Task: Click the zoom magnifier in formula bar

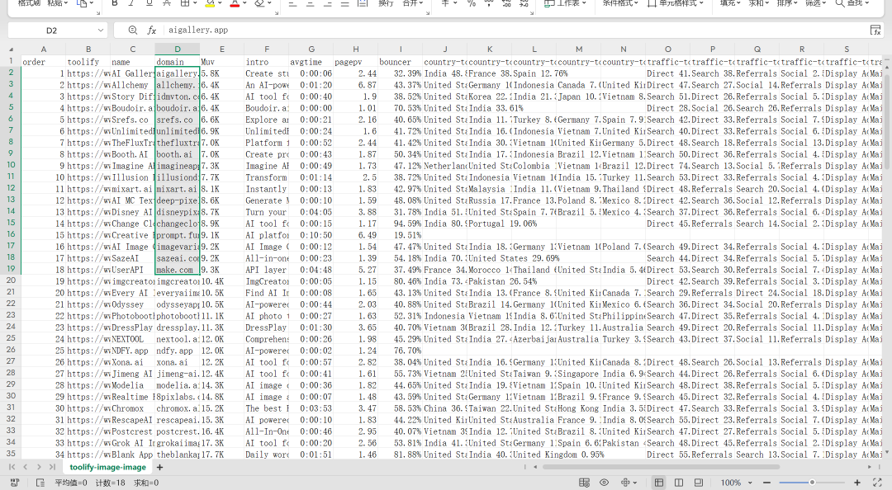Action: click(x=132, y=31)
